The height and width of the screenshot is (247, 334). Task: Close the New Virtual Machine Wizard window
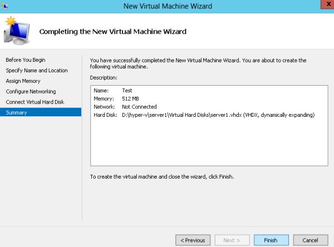323,6
